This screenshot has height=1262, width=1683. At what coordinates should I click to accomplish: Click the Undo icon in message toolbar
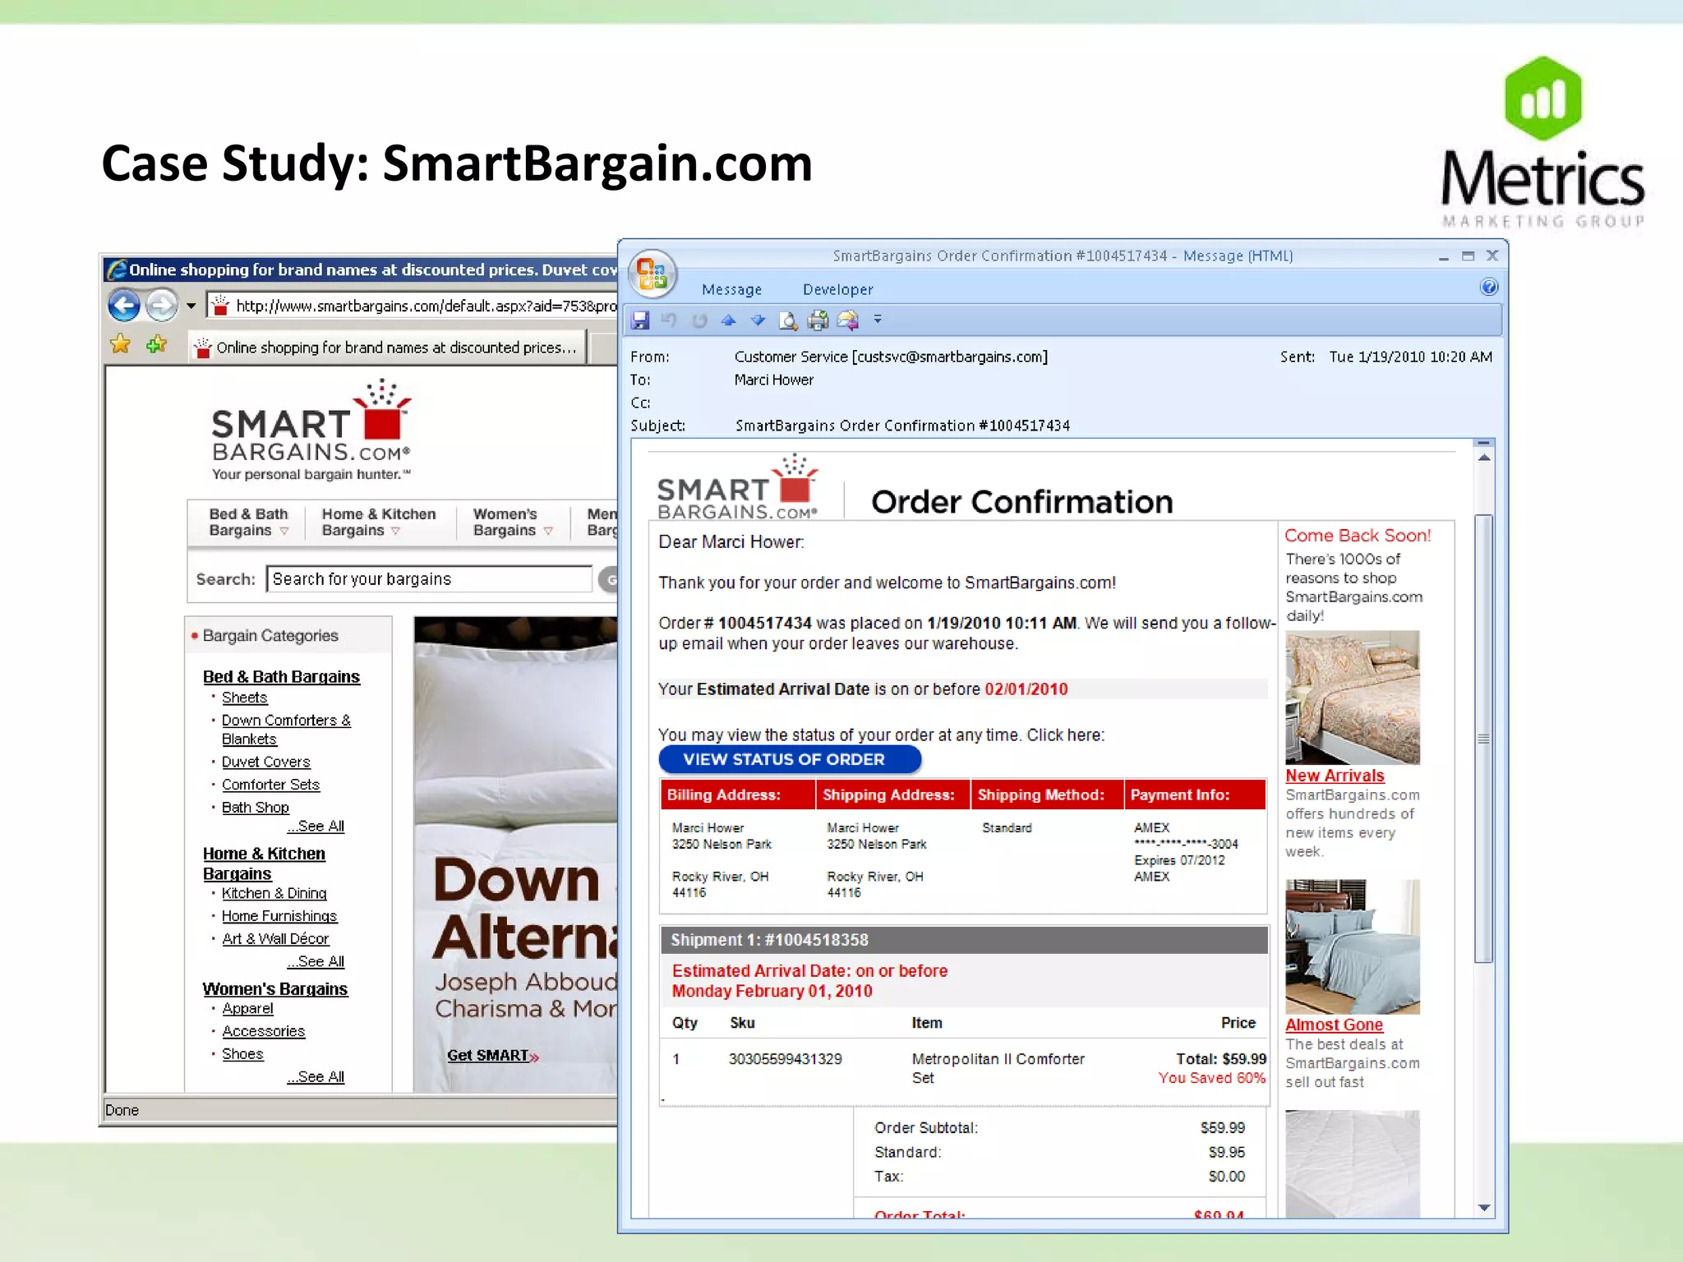point(669,320)
